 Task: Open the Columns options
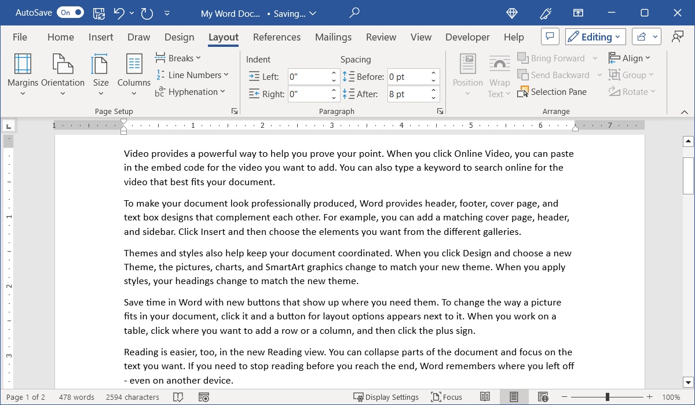coord(134,74)
